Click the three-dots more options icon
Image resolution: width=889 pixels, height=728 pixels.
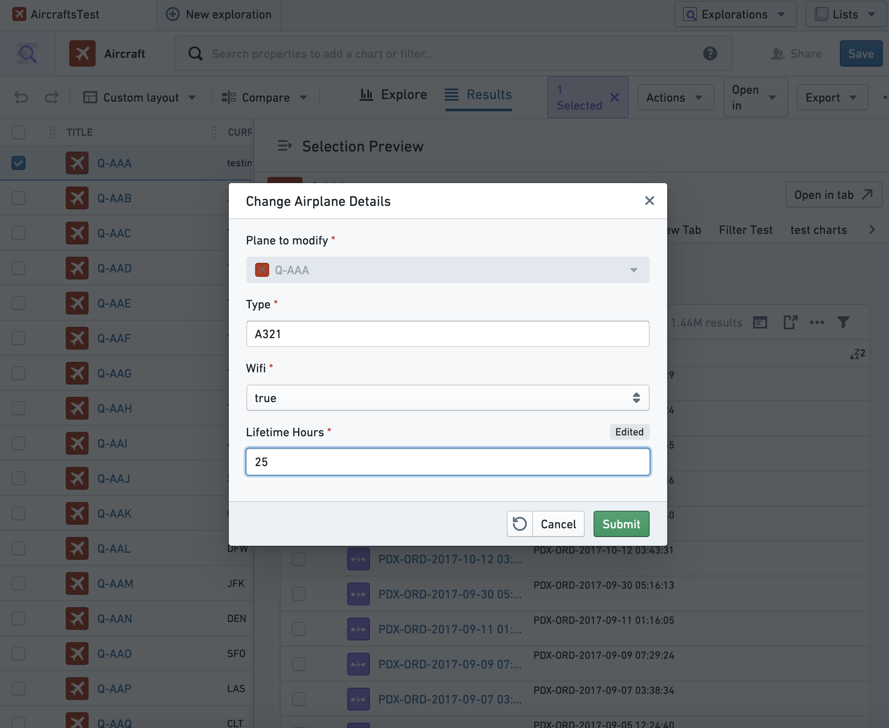pos(817,322)
